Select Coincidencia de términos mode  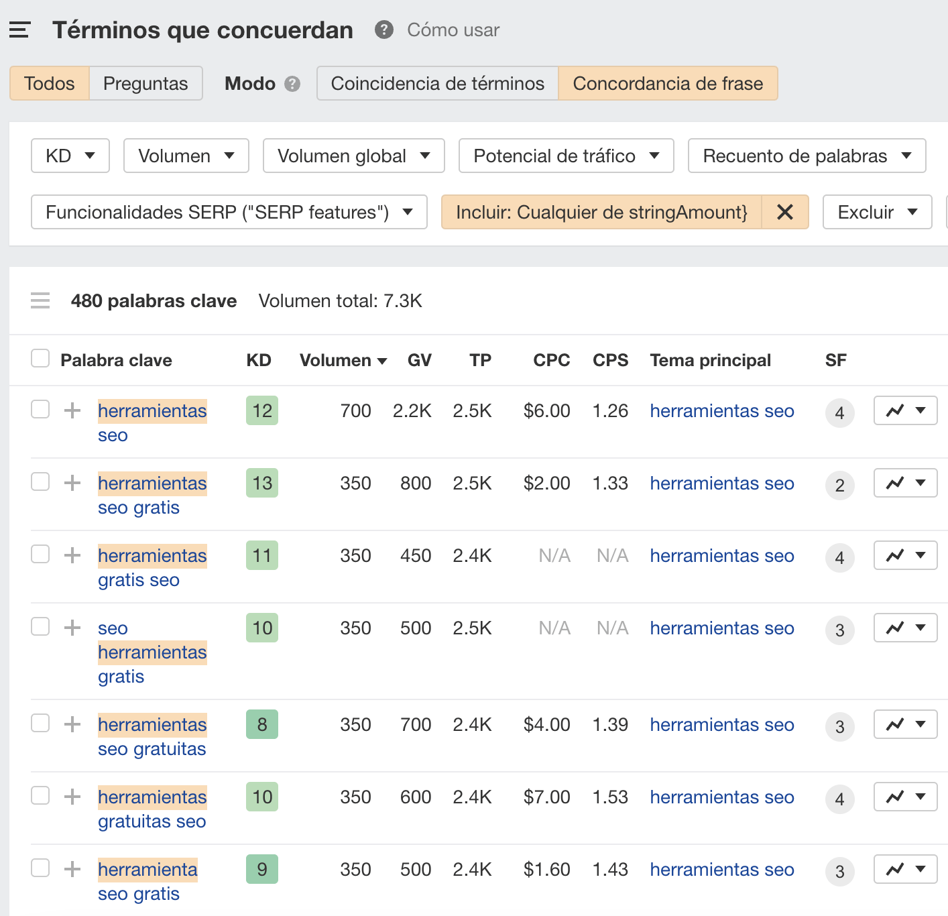click(x=437, y=84)
